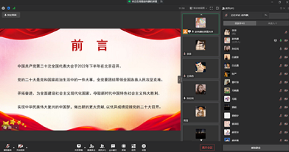Switch to the not-joined members tab
The height and width of the screenshot is (152, 289).
click(272, 23)
